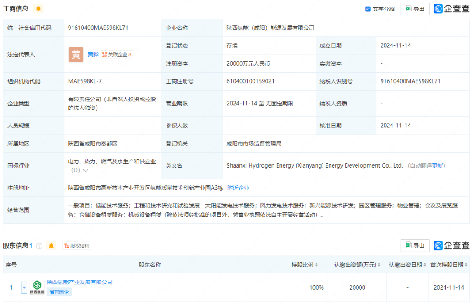Open 陕西氢能产业发展有限公司 shareholder link
472x304 pixels.
[x=80, y=282]
